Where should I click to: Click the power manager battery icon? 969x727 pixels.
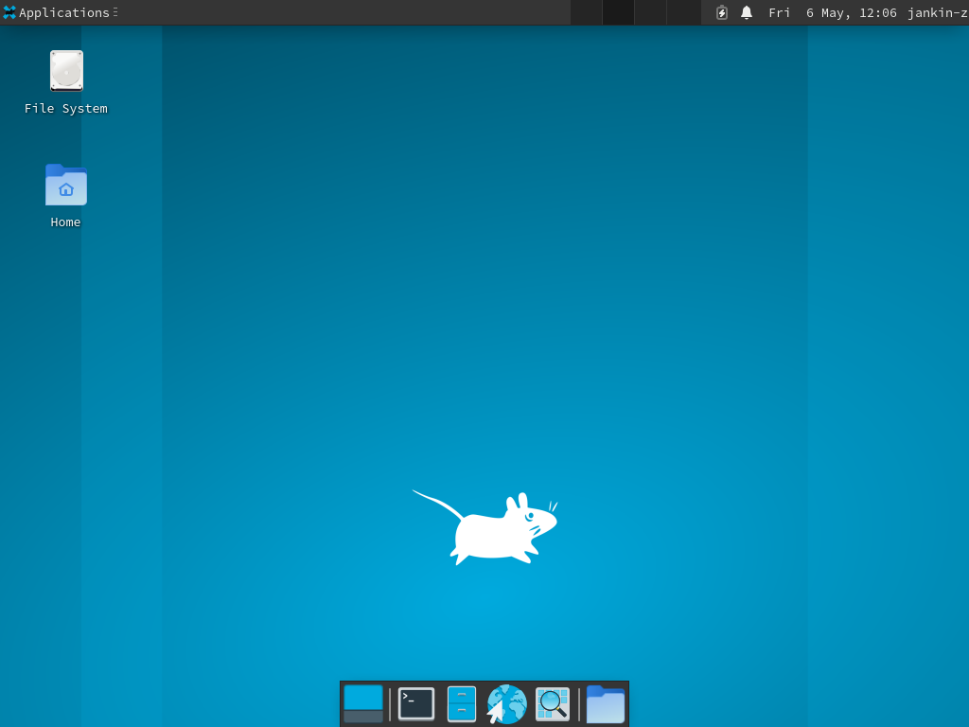point(722,12)
